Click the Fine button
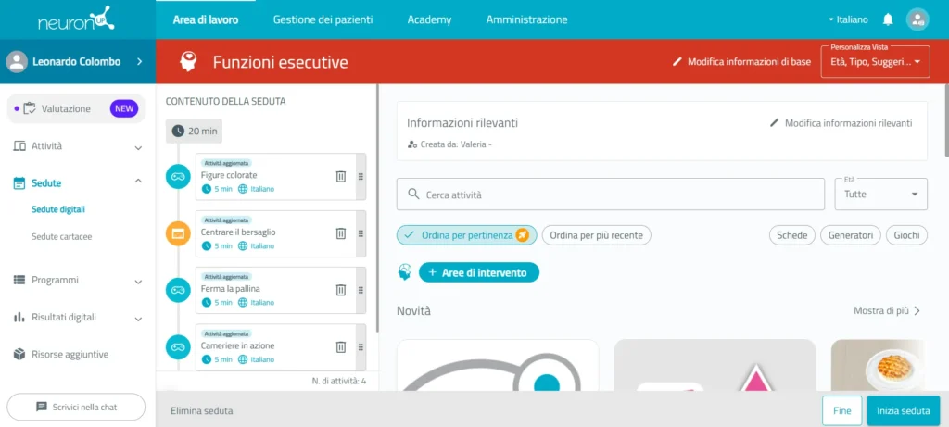949x427 pixels. click(841, 410)
